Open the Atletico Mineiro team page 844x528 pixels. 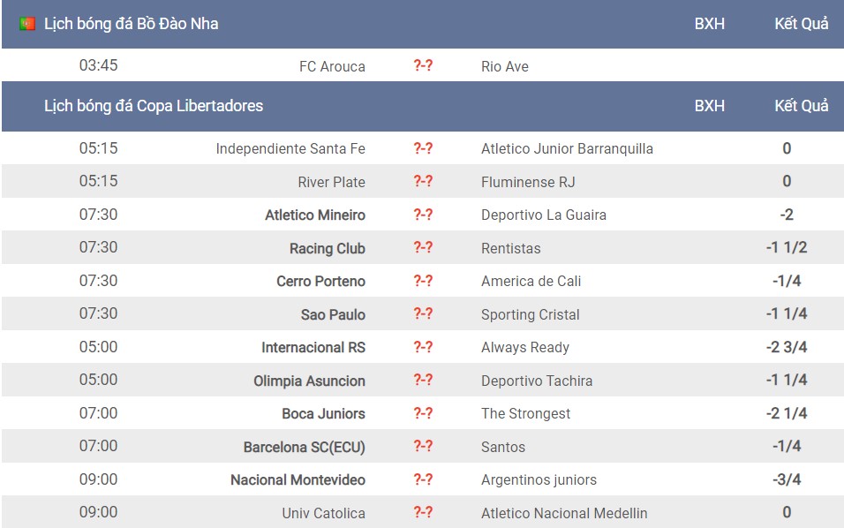tap(315, 215)
